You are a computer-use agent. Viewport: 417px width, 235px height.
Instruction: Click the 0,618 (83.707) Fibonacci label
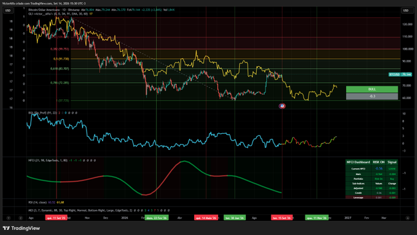pyautogui.click(x=60, y=69)
